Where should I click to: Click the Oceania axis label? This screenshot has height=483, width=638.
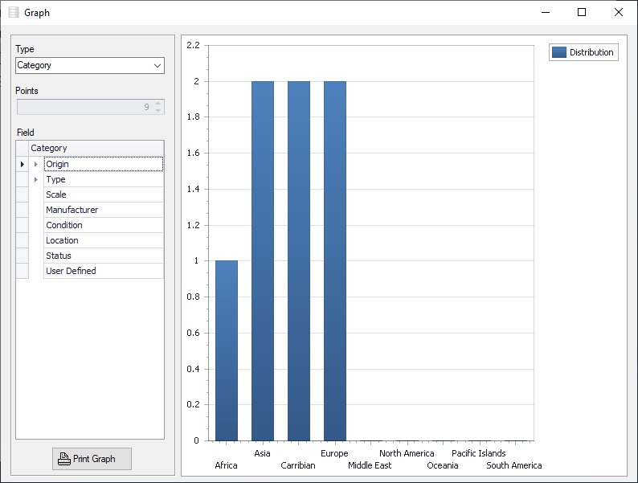(442, 465)
